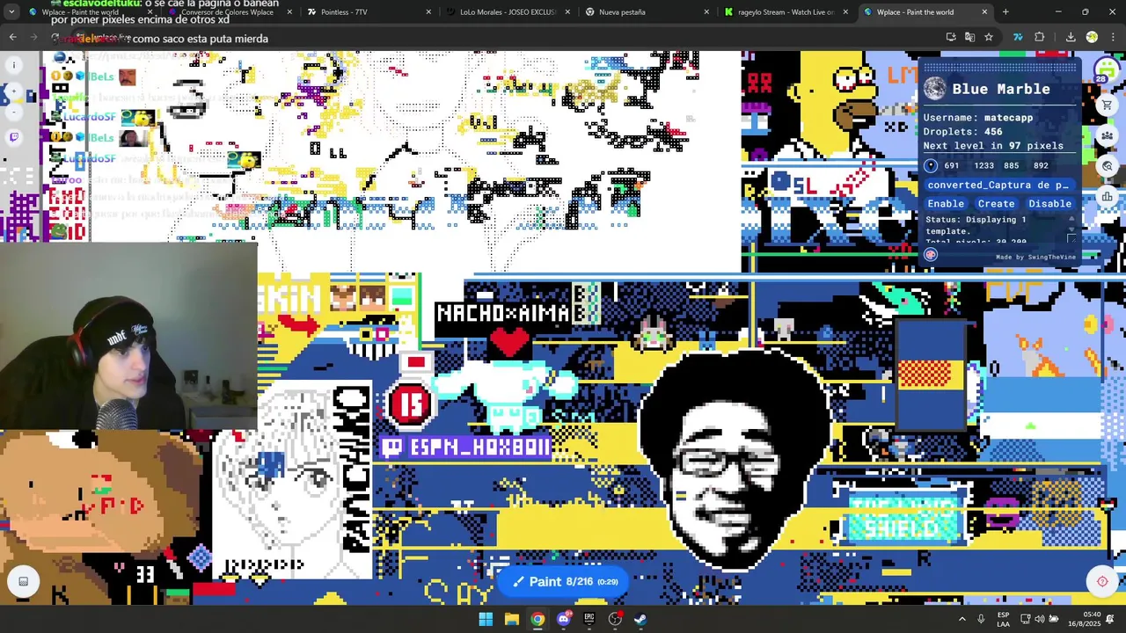Image resolution: width=1126 pixels, height=633 pixels.
Task: Open the leaderboard bar chart icon
Action: pos(1108,196)
